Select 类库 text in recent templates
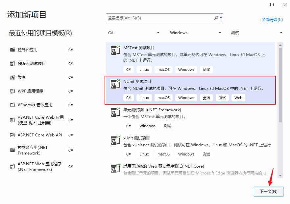Image resolution: width=290 pixels, height=204 pixels. (x=22, y=77)
